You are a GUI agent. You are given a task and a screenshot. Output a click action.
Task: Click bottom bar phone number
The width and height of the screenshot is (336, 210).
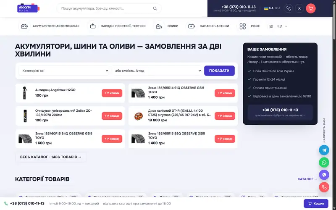(x=27, y=204)
